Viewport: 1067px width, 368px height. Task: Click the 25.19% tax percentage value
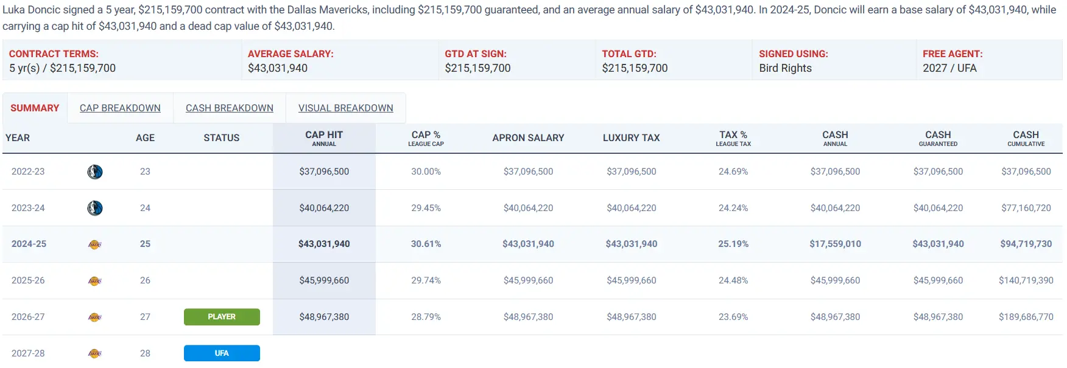(733, 244)
